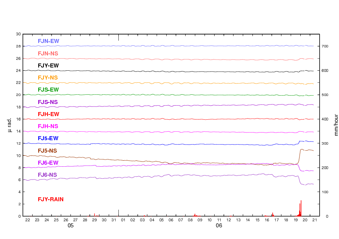Click the FJN-EW series label
339x239 pixels.
point(48,41)
